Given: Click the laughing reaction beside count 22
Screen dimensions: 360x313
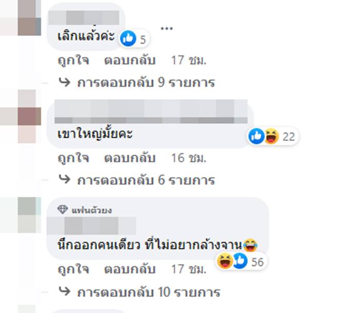Looking at the screenshot, I should [x=272, y=136].
